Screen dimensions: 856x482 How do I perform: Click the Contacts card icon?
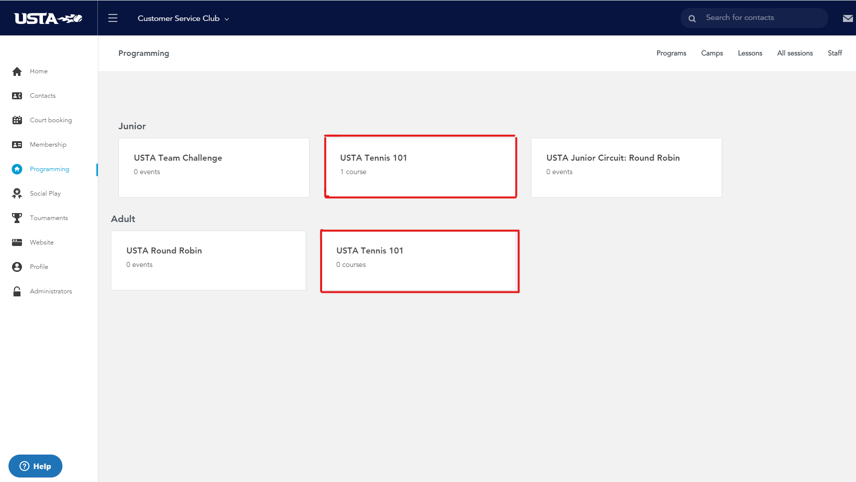pos(17,96)
